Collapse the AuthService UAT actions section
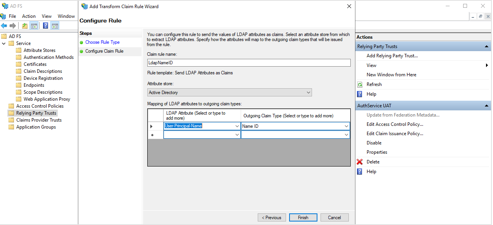The height and width of the screenshot is (225, 493). pyautogui.click(x=486, y=105)
